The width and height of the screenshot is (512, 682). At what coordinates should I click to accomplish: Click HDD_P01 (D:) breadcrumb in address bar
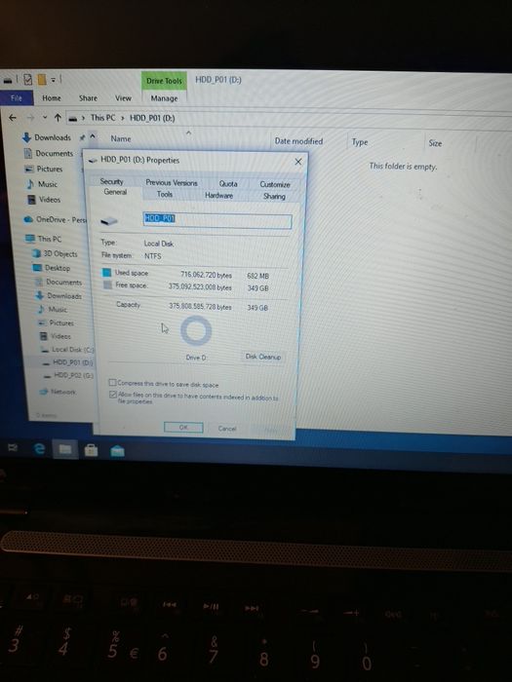(152, 118)
